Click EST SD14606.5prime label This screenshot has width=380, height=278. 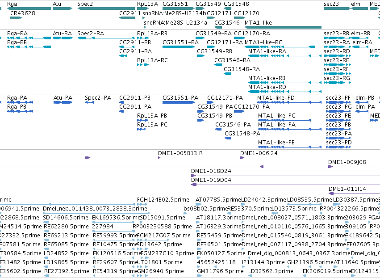[x=66, y=217]
